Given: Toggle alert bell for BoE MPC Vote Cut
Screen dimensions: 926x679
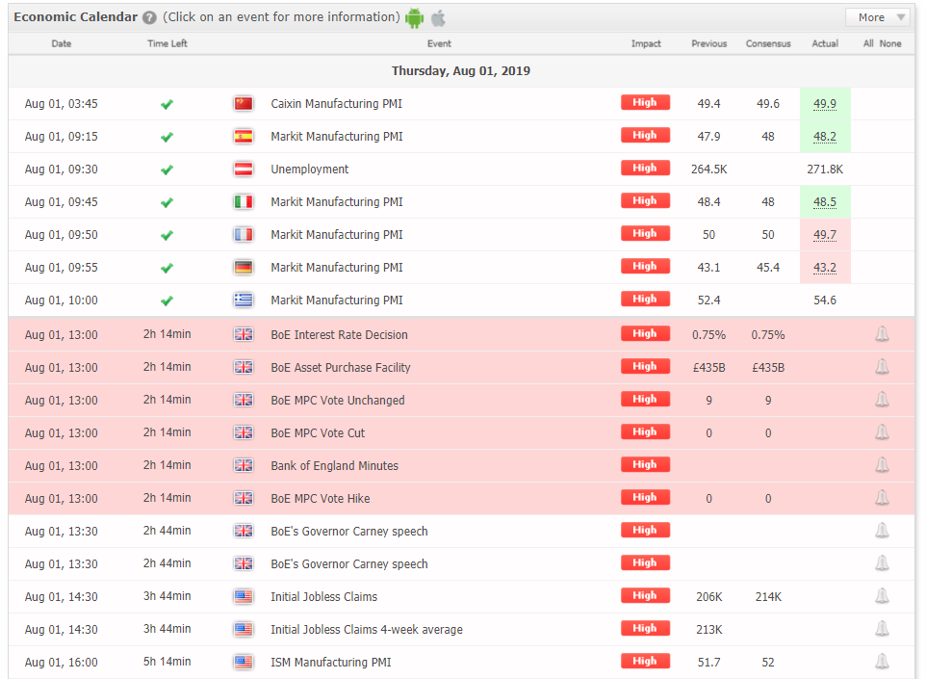Looking at the screenshot, I should click(882, 432).
